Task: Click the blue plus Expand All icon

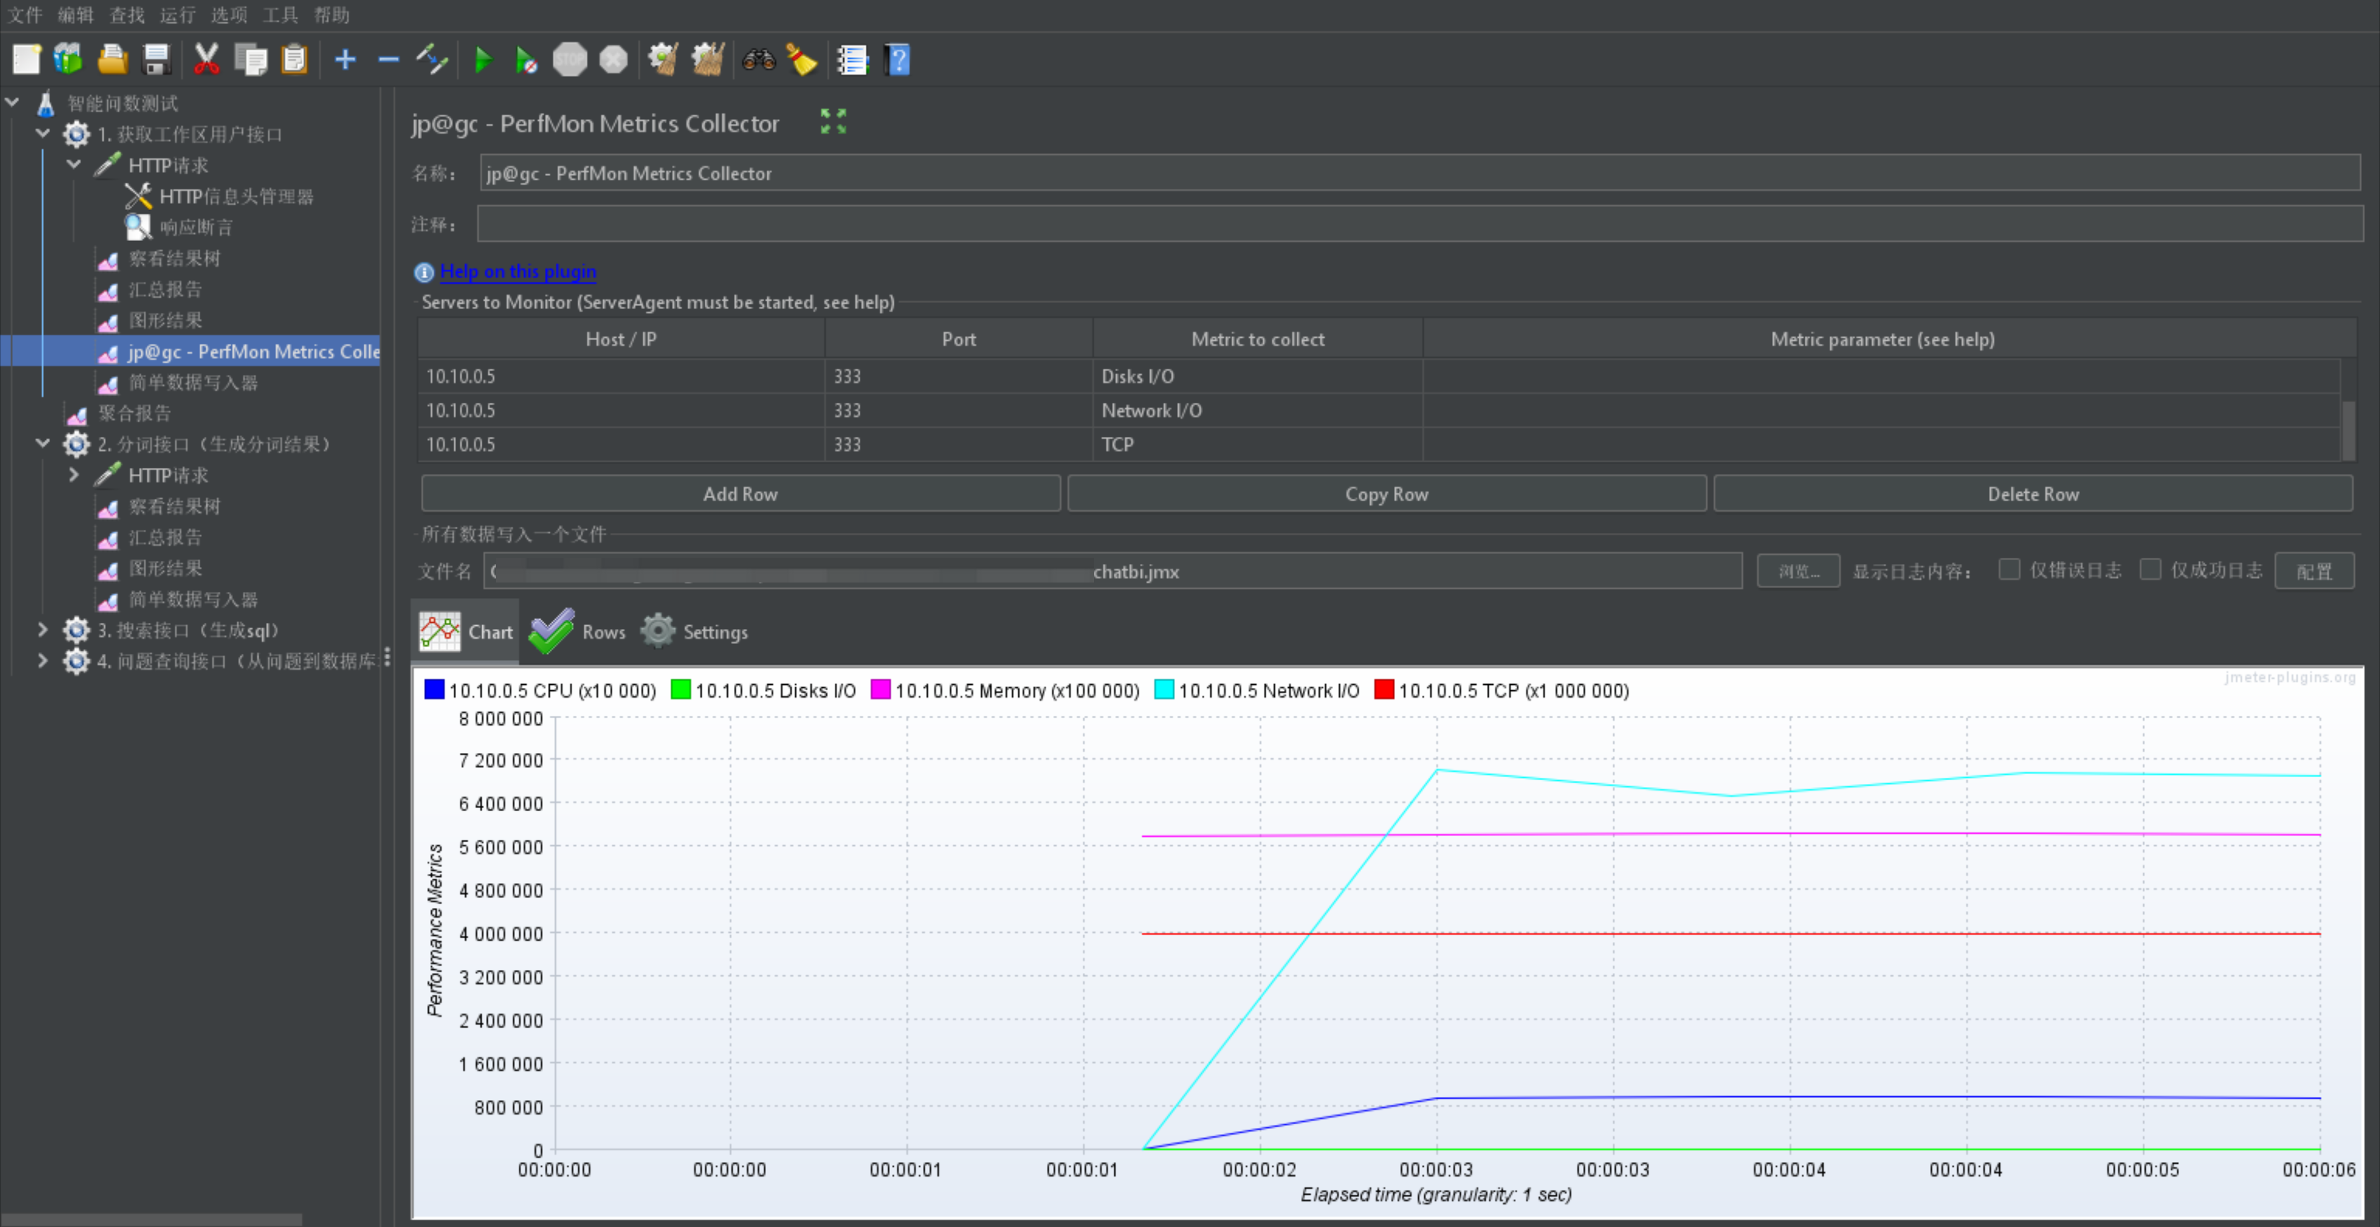Action: 345,60
